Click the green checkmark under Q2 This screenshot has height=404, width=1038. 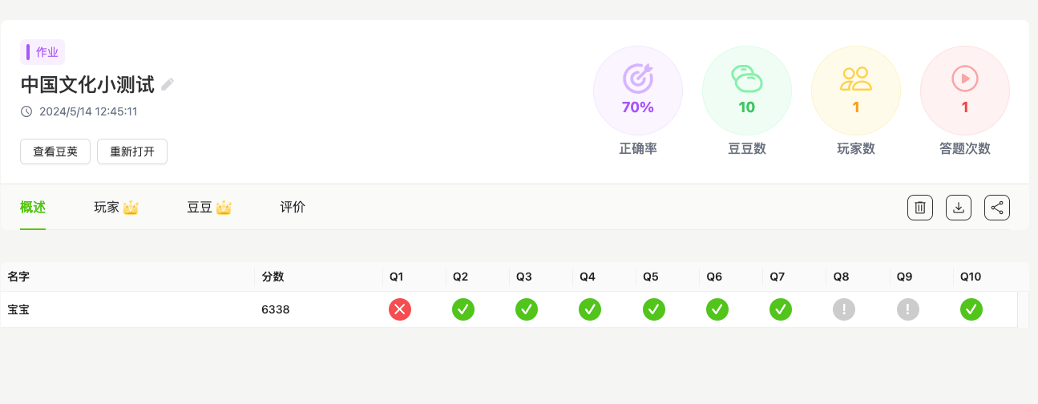463,309
